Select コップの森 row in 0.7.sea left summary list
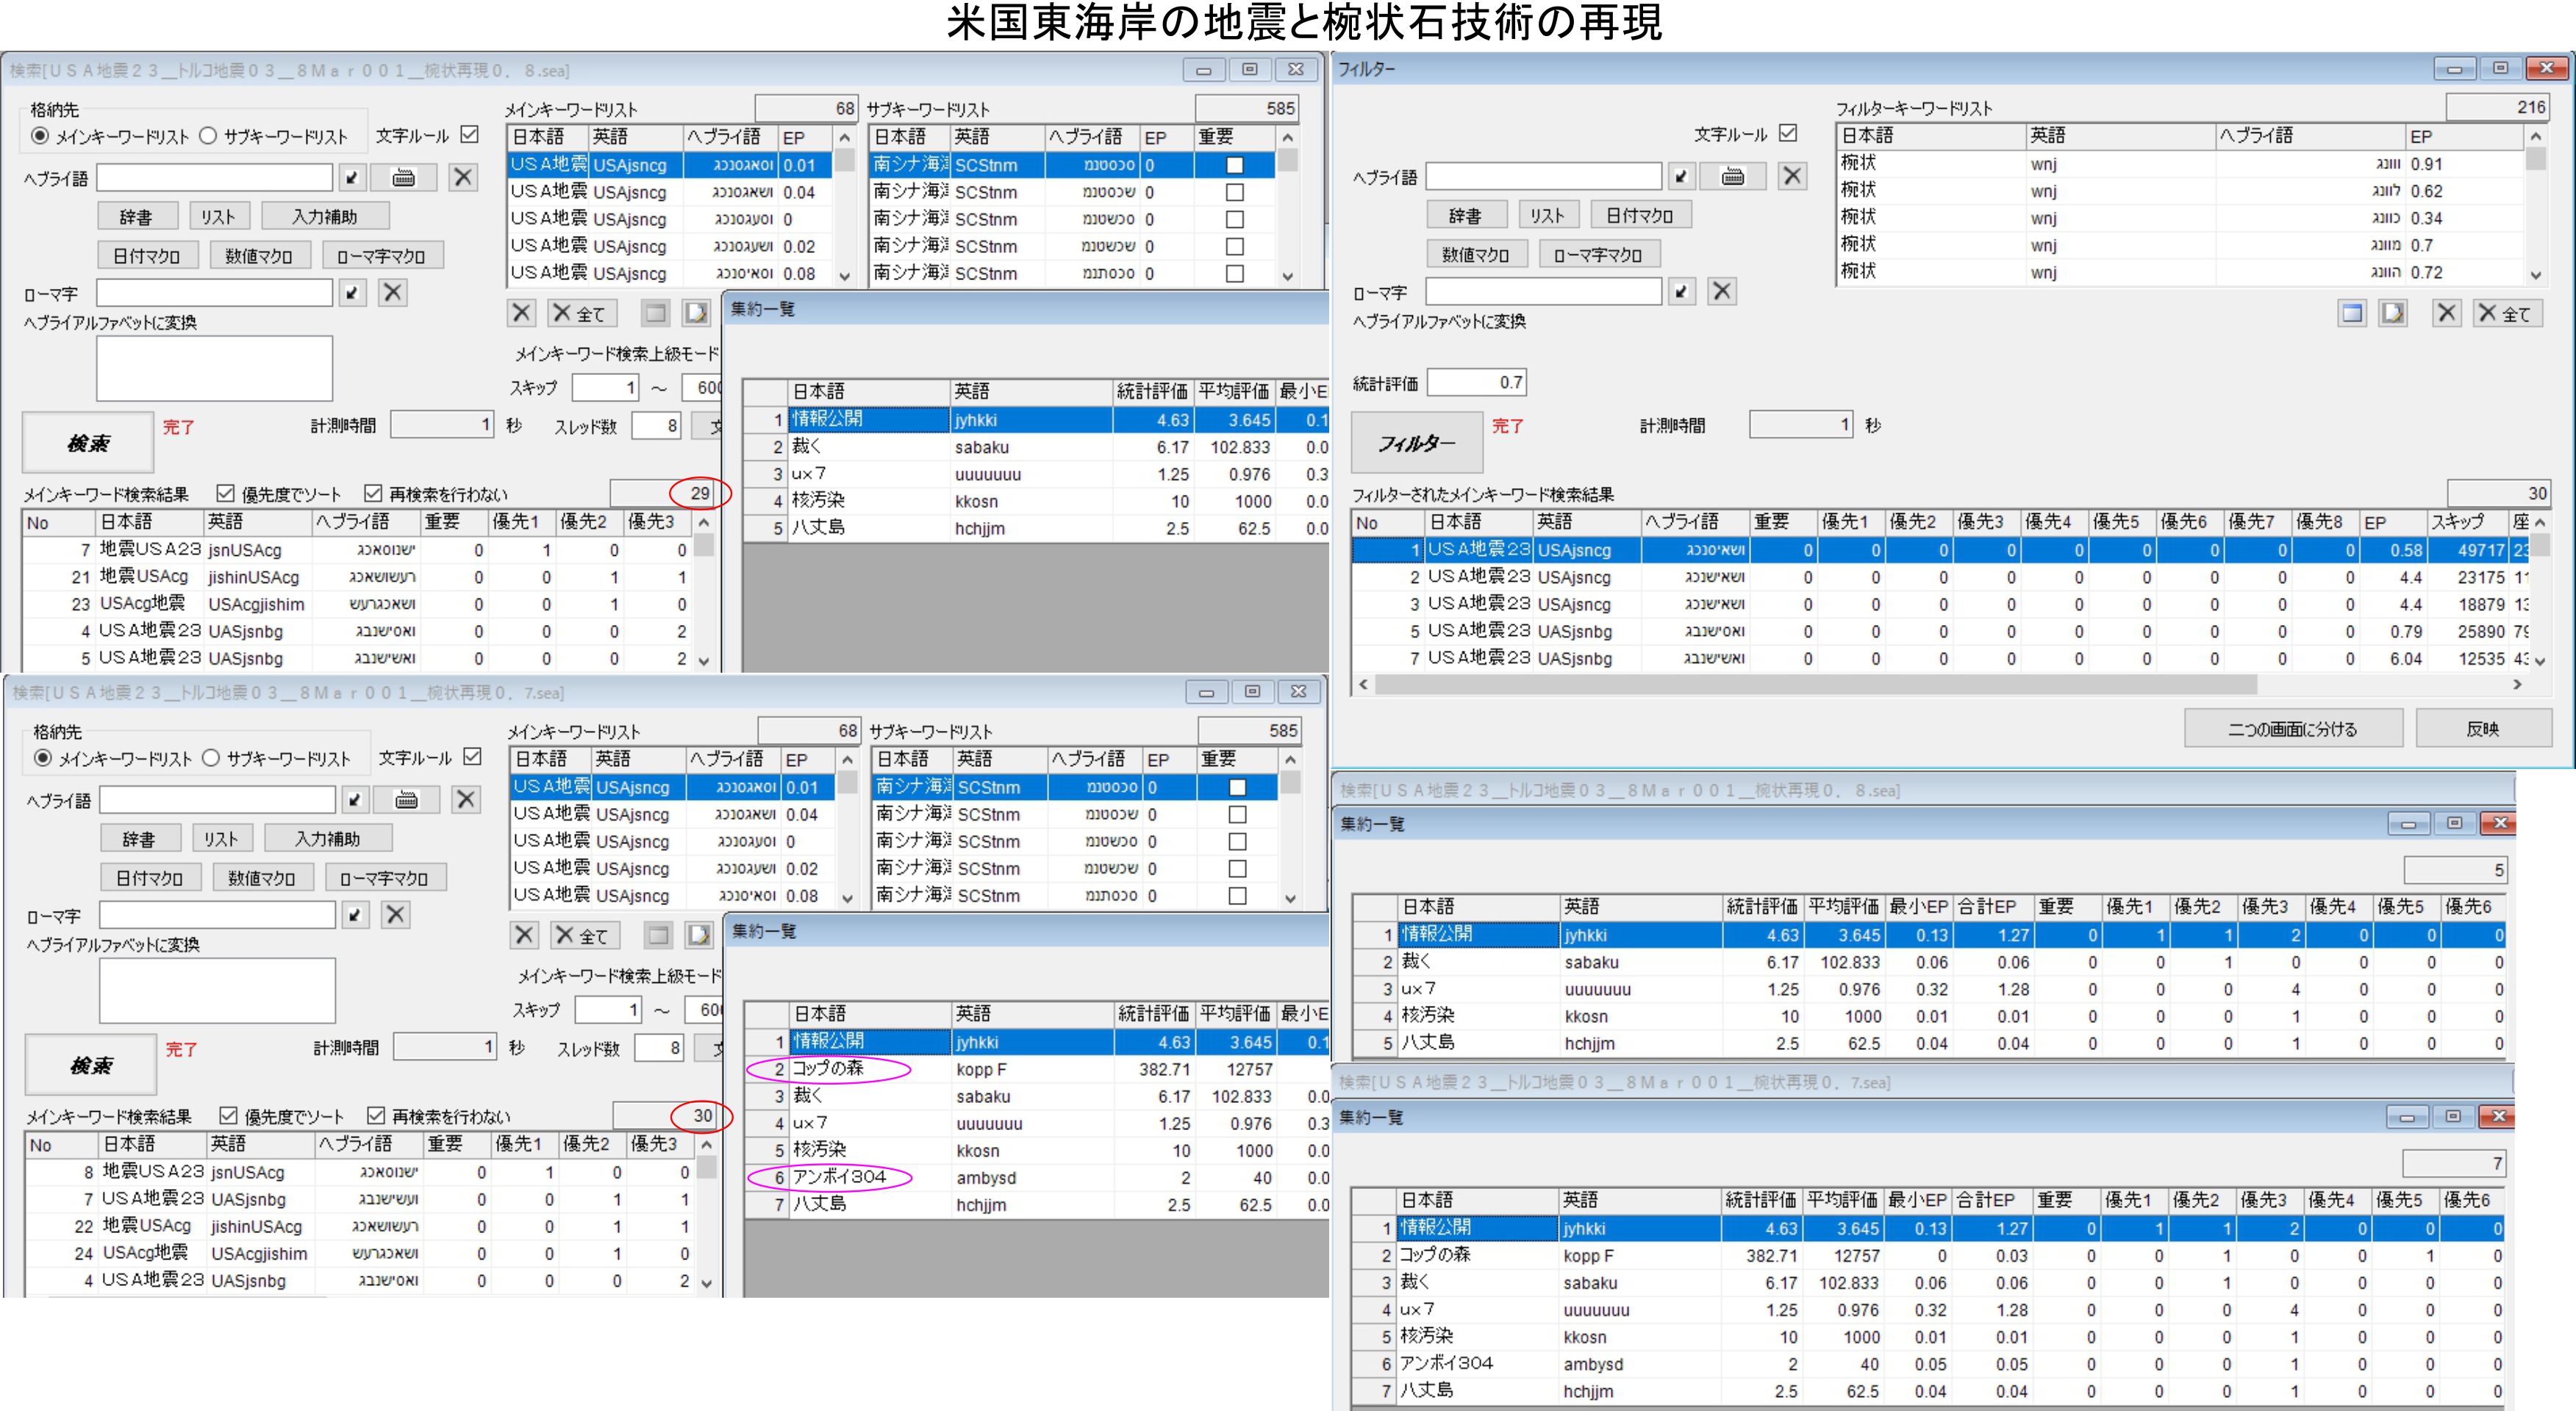 [x=1036, y=1069]
